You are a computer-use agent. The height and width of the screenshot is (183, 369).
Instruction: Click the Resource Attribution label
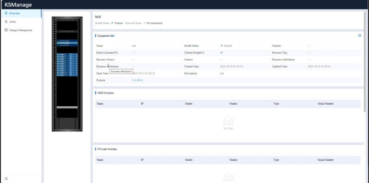point(283,60)
